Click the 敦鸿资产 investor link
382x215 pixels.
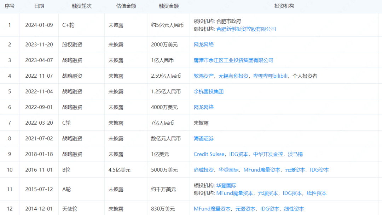[x=204, y=76]
